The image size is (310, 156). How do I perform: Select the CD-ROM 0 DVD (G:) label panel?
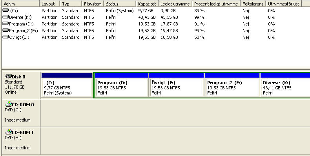click(x=21, y=113)
